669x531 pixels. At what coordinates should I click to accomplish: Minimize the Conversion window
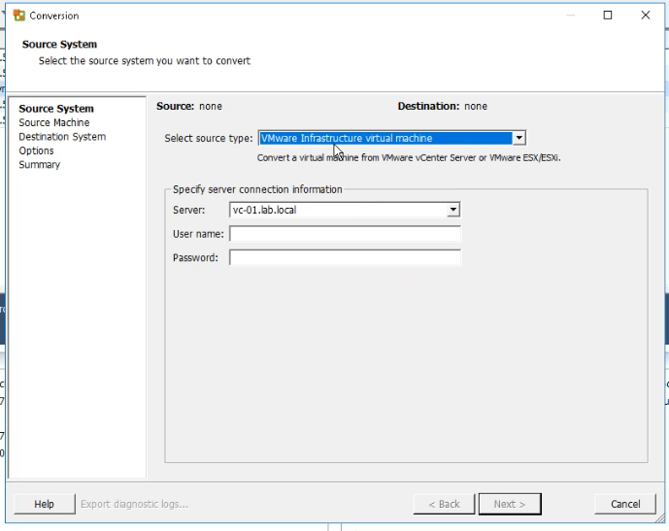click(570, 16)
